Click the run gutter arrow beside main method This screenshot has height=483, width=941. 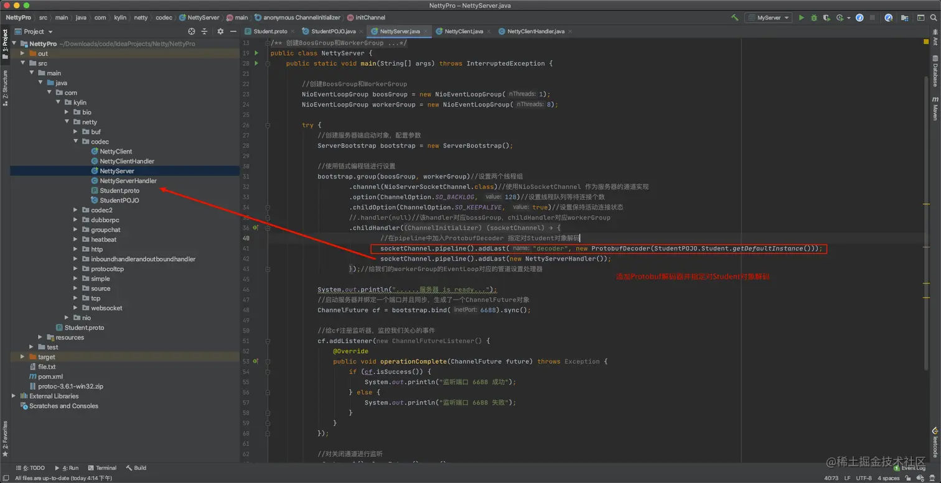pyautogui.click(x=256, y=63)
